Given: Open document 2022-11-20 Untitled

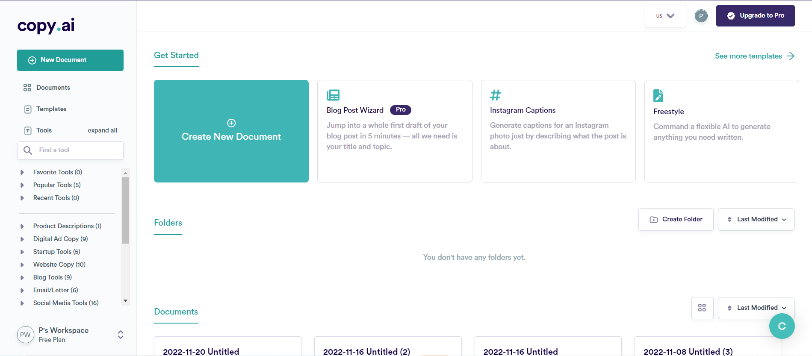Looking at the screenshot, I should tap(227, 347).
